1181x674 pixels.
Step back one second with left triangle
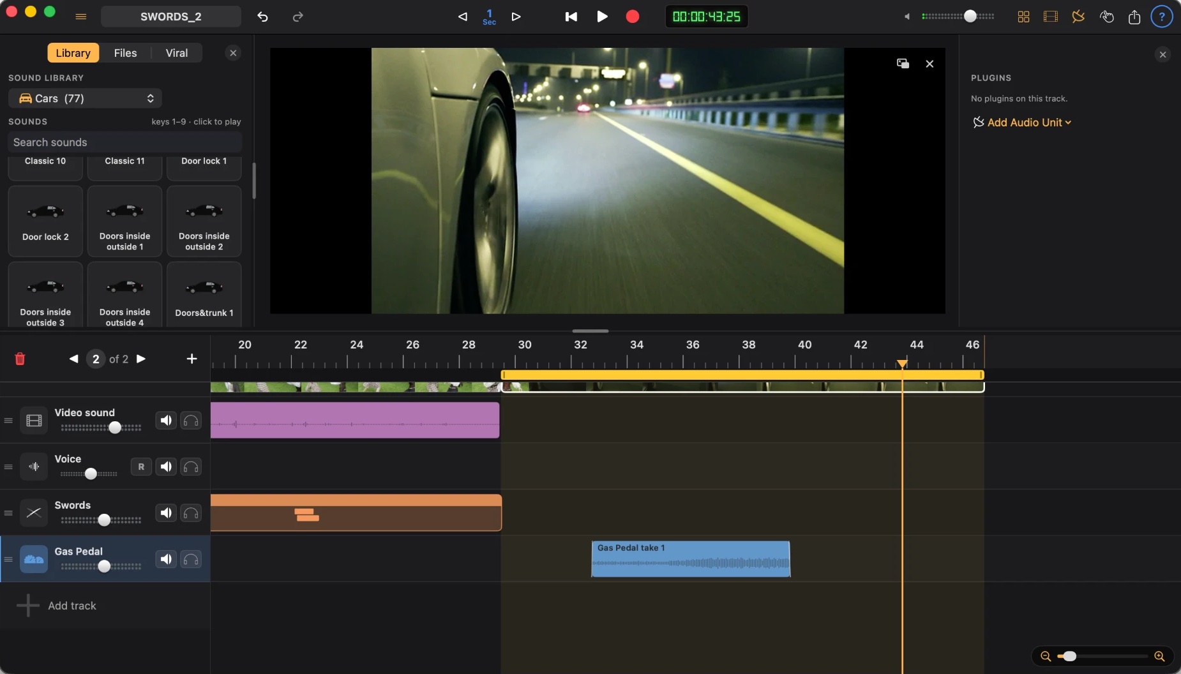463,17
